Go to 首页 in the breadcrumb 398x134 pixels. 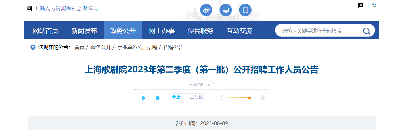tap(79, 47)
